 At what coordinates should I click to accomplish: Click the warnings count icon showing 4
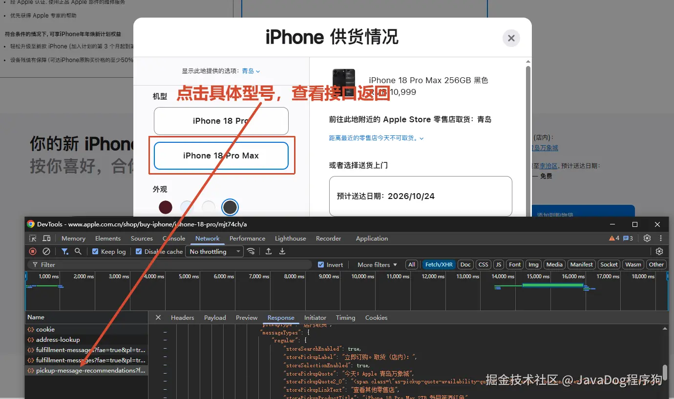614,239
